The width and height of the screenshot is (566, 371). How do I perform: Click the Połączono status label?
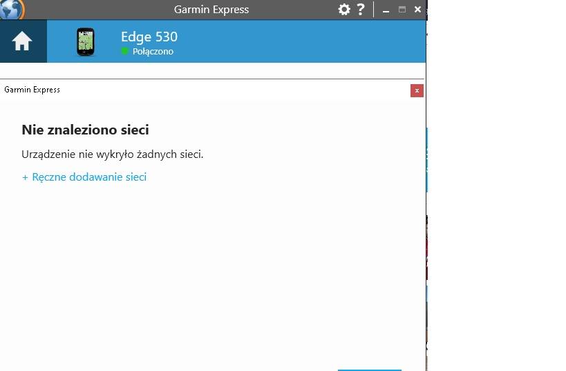coord(153,52)
